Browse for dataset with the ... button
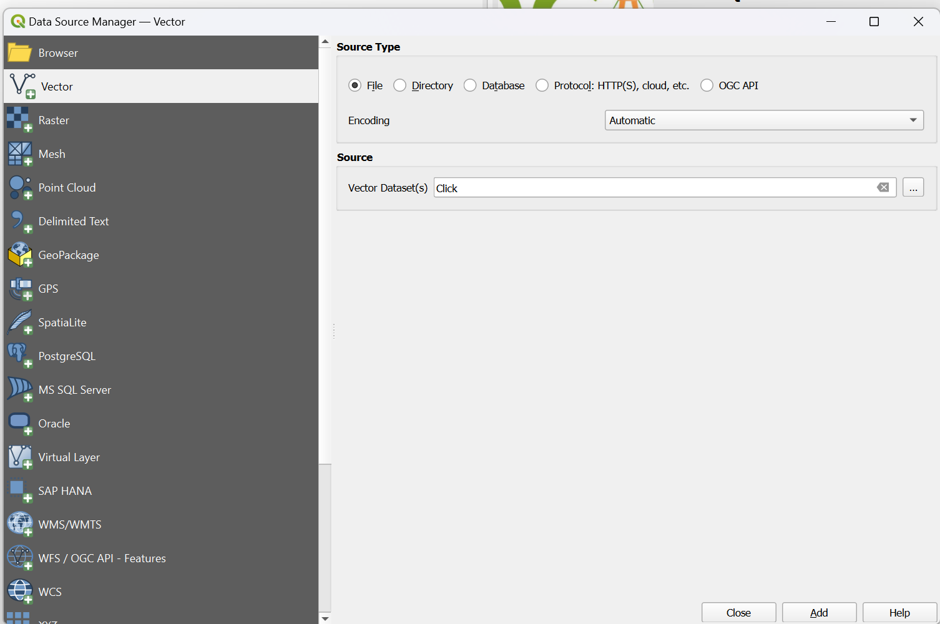The height and width of the screenshot is (624, 940). [x=913, y=187]
